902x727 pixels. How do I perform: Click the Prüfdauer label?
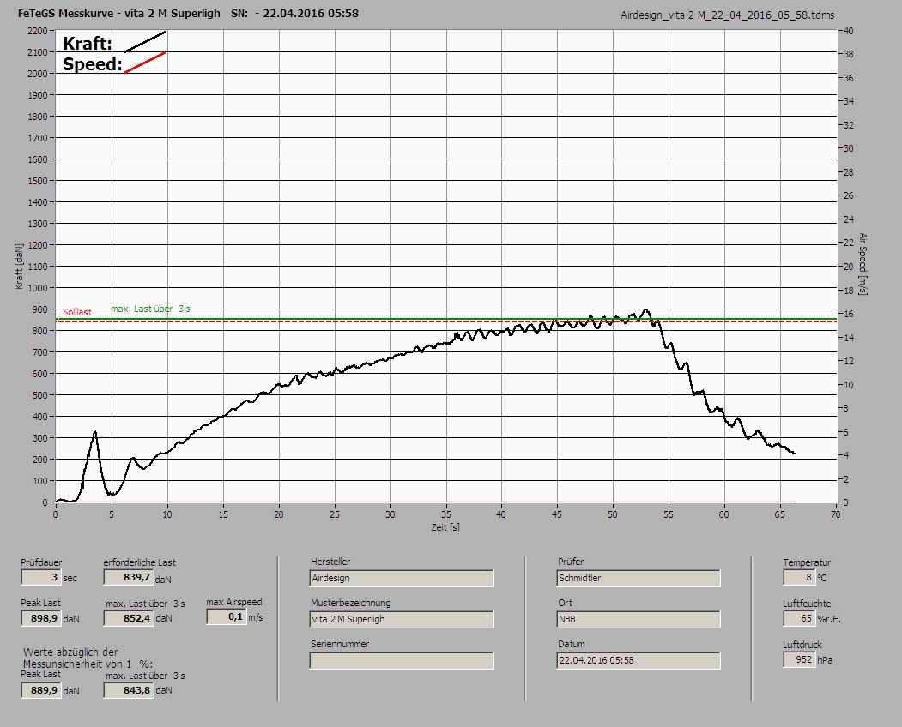[41, 562]
